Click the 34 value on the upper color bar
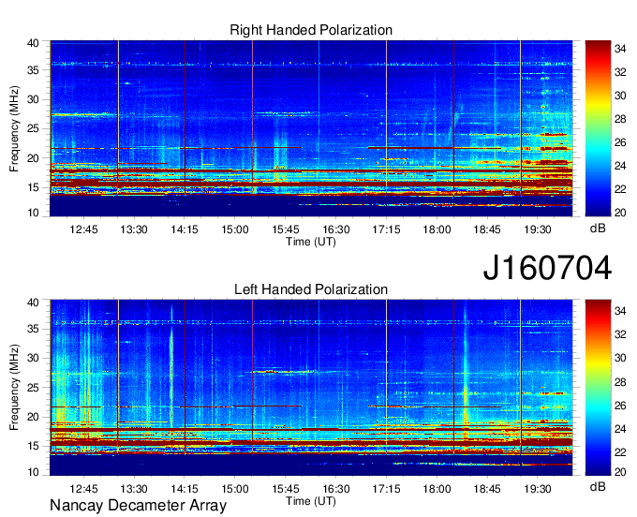The image size is (637, 517). (x=620, y=49)
